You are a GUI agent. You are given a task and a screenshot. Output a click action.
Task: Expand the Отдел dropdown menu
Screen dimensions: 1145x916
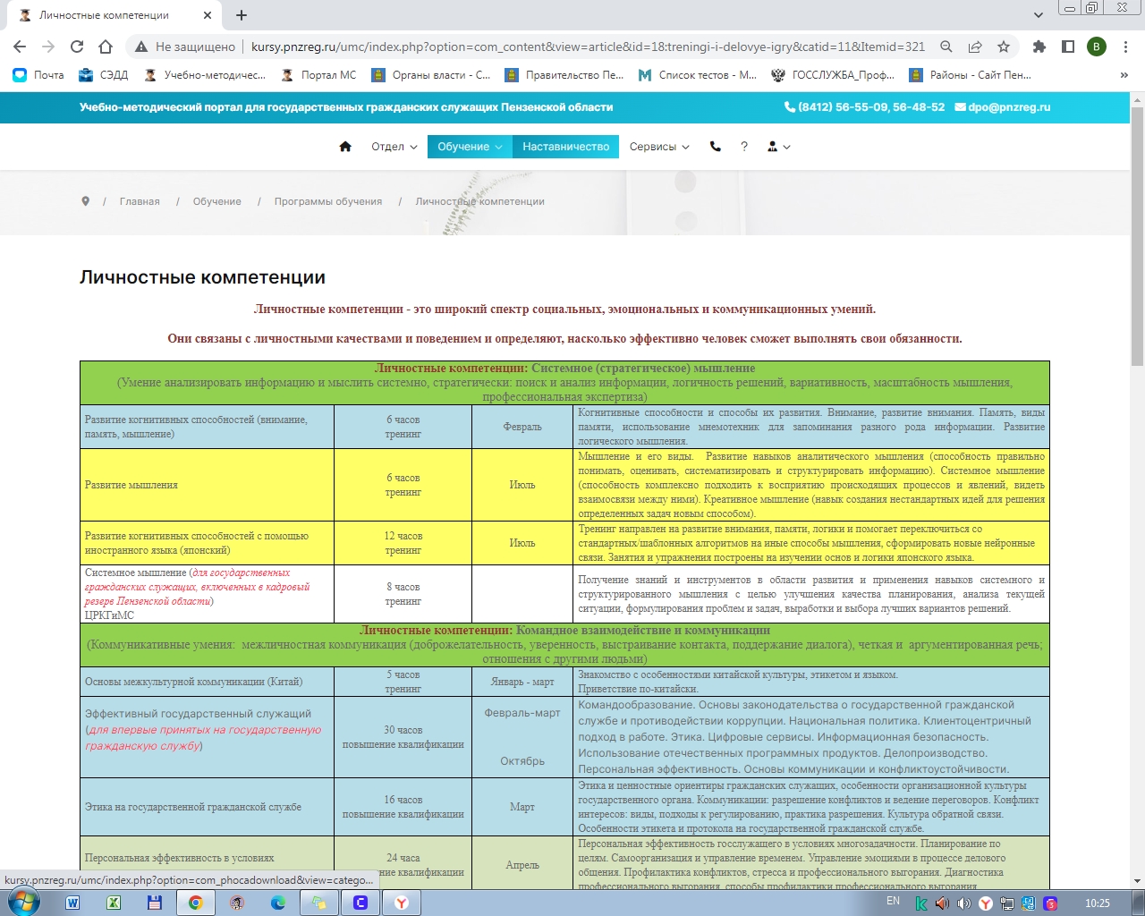(x=394, y=147)
